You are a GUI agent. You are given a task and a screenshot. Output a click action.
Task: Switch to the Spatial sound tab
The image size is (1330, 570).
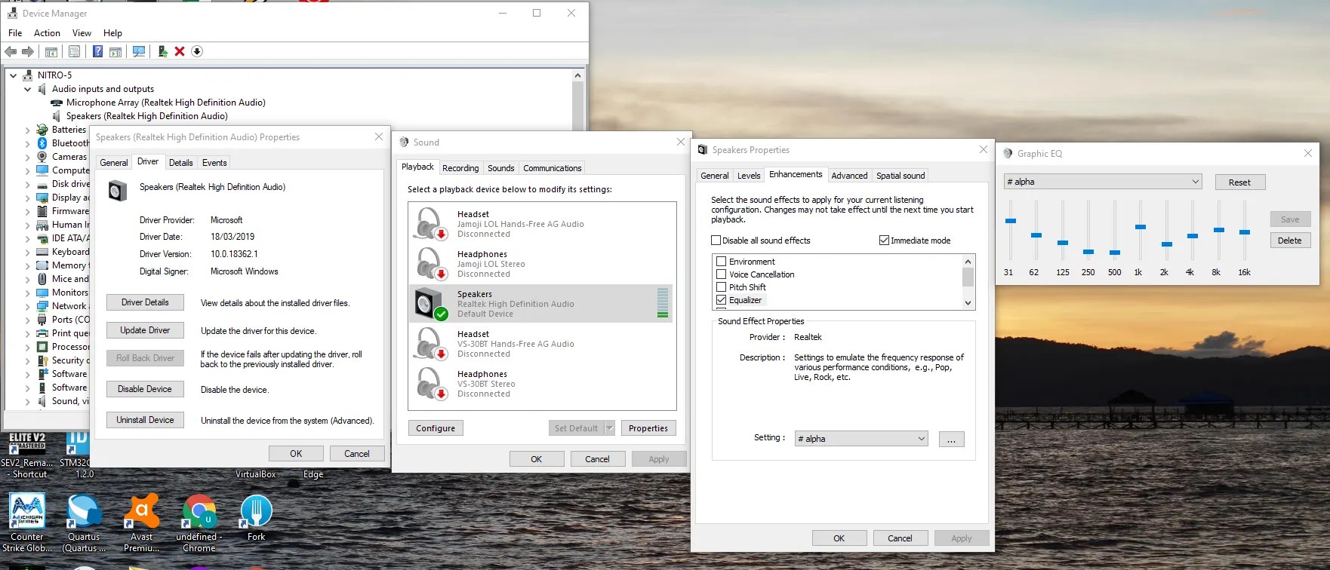click(x=901, y=176)
